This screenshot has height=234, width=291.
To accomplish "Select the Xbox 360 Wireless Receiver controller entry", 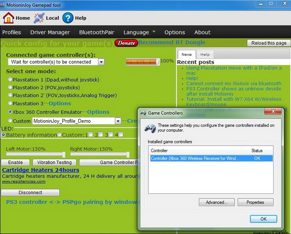I will [195, 158].
